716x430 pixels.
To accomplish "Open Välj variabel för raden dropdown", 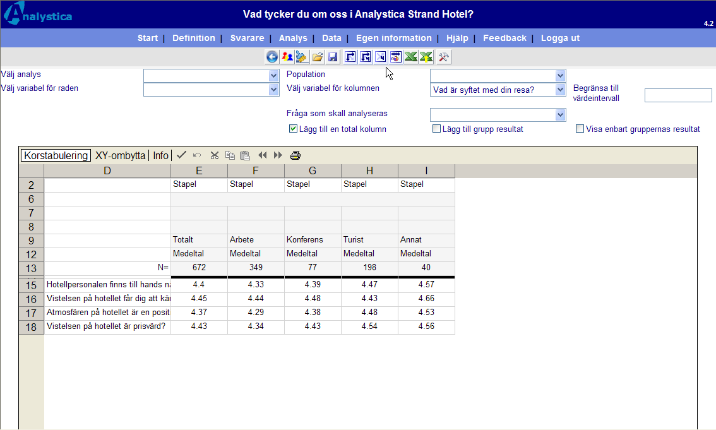I will coord(212,90).
